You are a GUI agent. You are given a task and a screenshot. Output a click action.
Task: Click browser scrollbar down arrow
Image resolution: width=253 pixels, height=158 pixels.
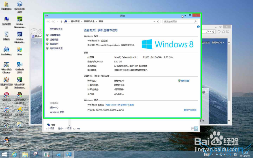coord(229,120)
